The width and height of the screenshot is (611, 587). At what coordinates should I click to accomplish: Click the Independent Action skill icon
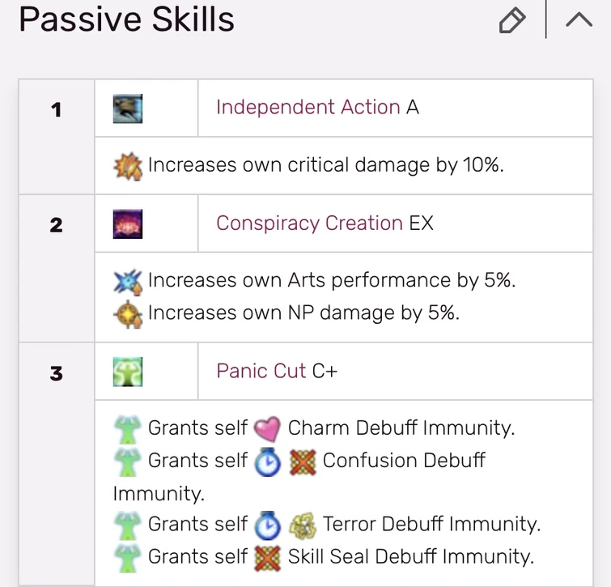(x=128, y=108)
